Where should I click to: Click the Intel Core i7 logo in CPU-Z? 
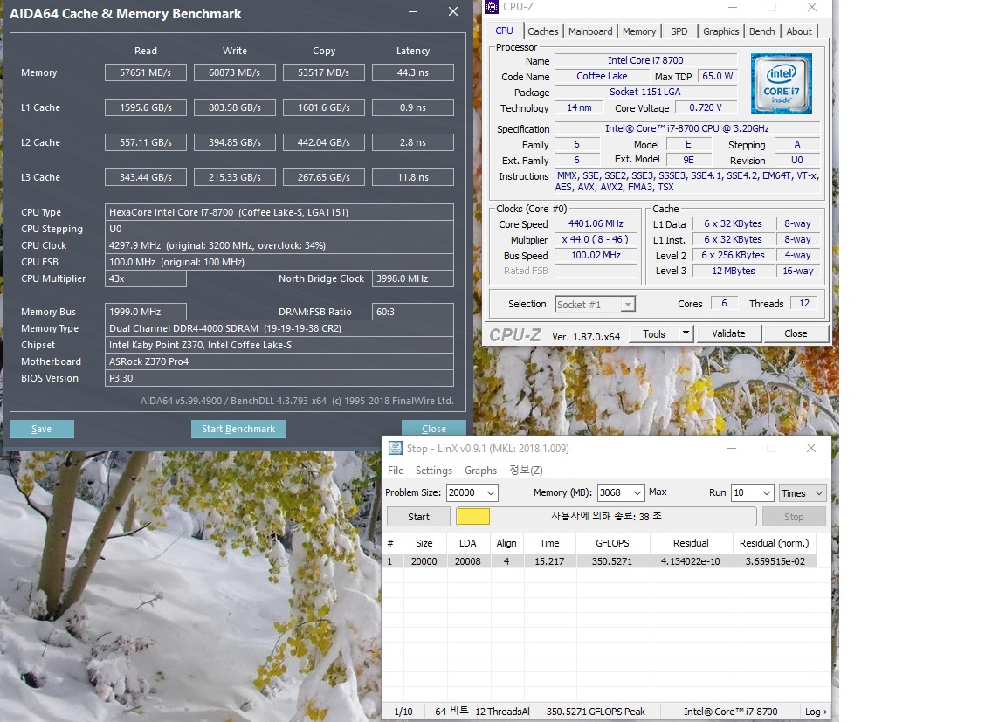[782, 84]
